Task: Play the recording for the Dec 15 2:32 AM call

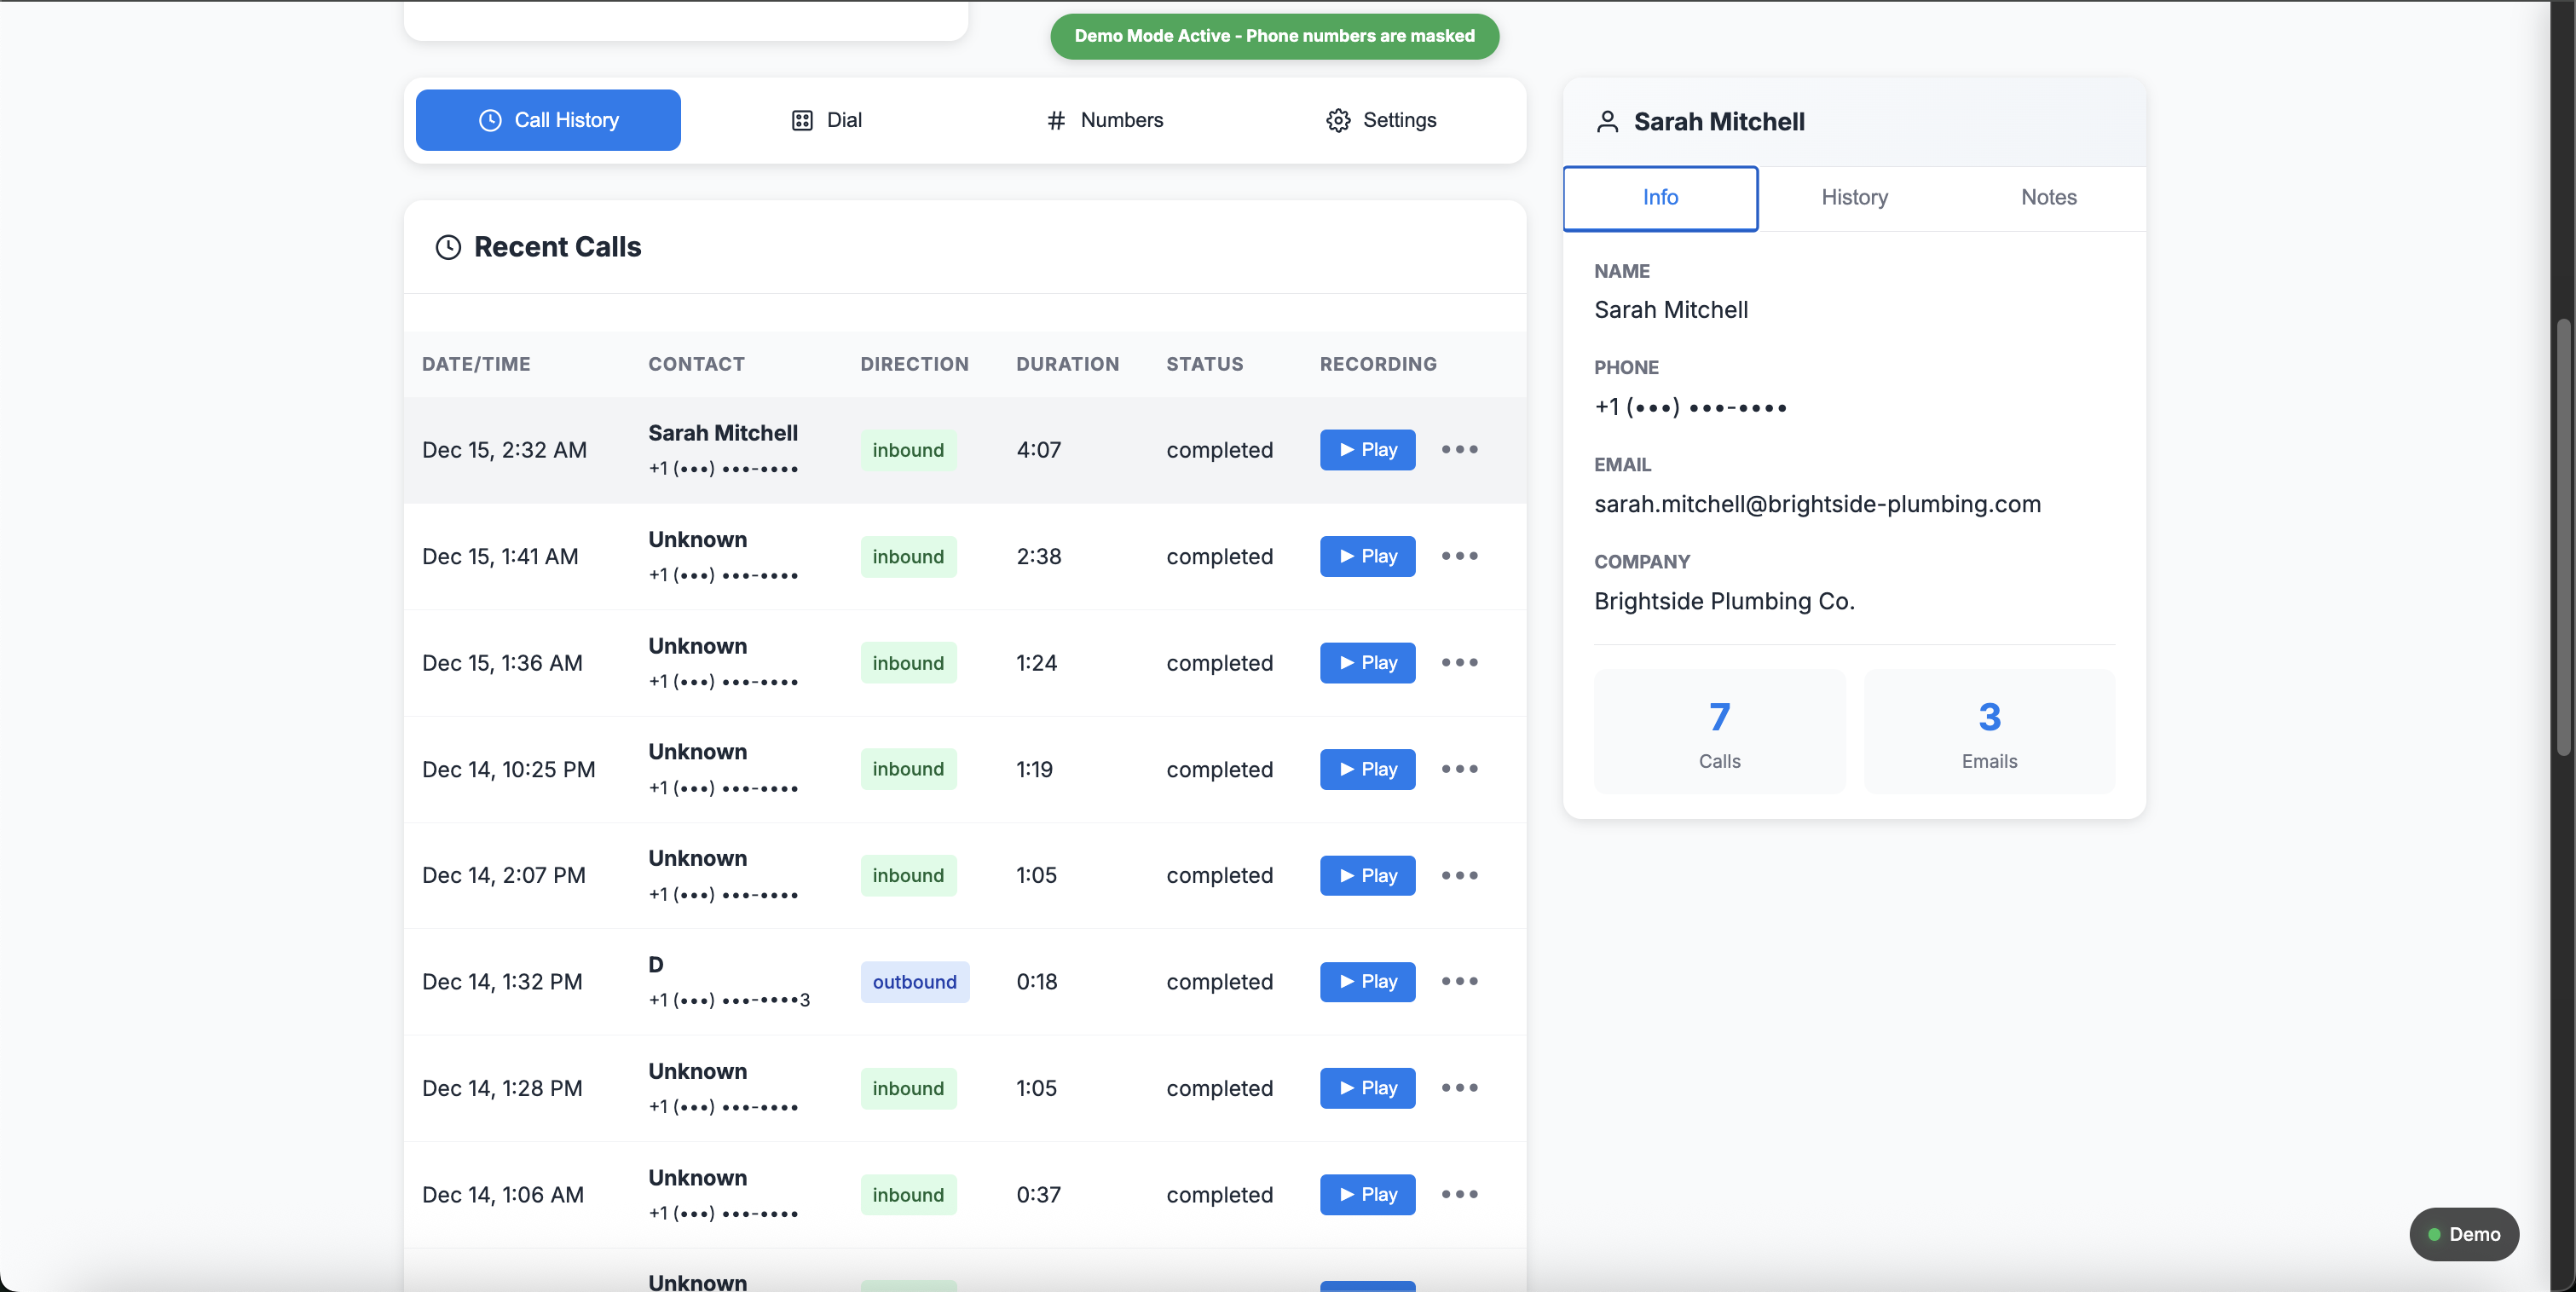Action: [1366, 449]
